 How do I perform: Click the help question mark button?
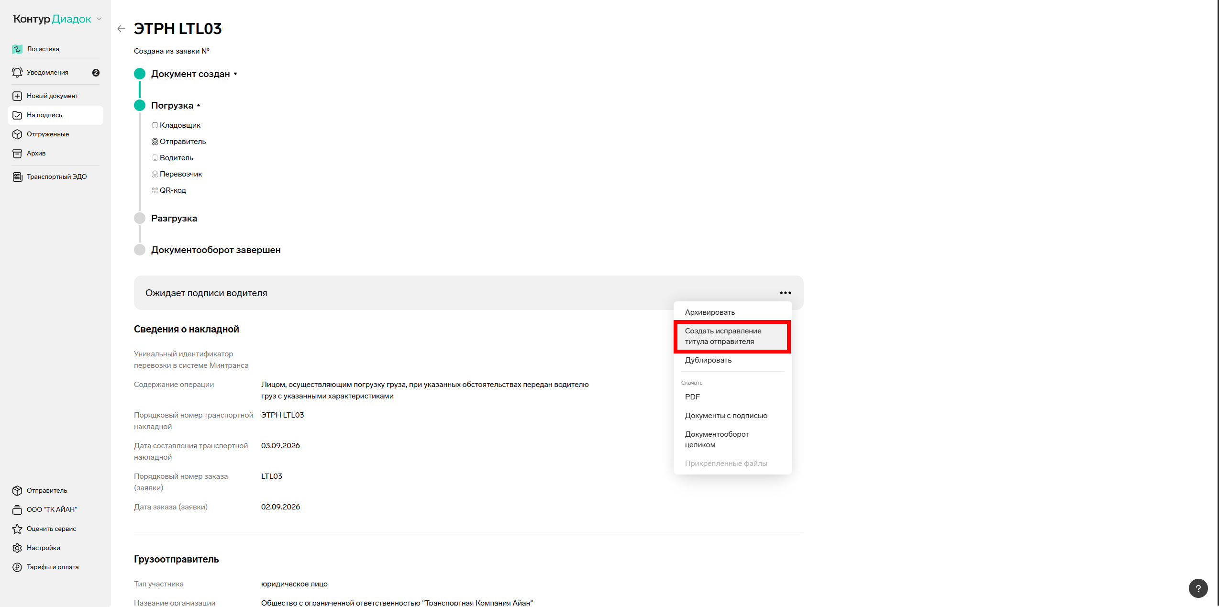1198,588
